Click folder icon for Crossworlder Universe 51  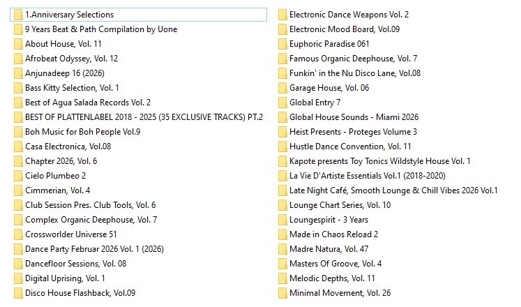click(18, 234)
